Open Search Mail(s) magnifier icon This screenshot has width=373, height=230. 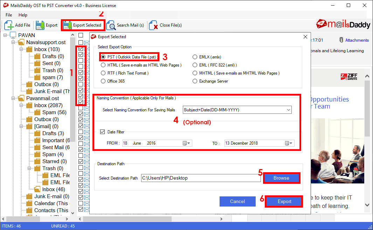pos(111,25)
